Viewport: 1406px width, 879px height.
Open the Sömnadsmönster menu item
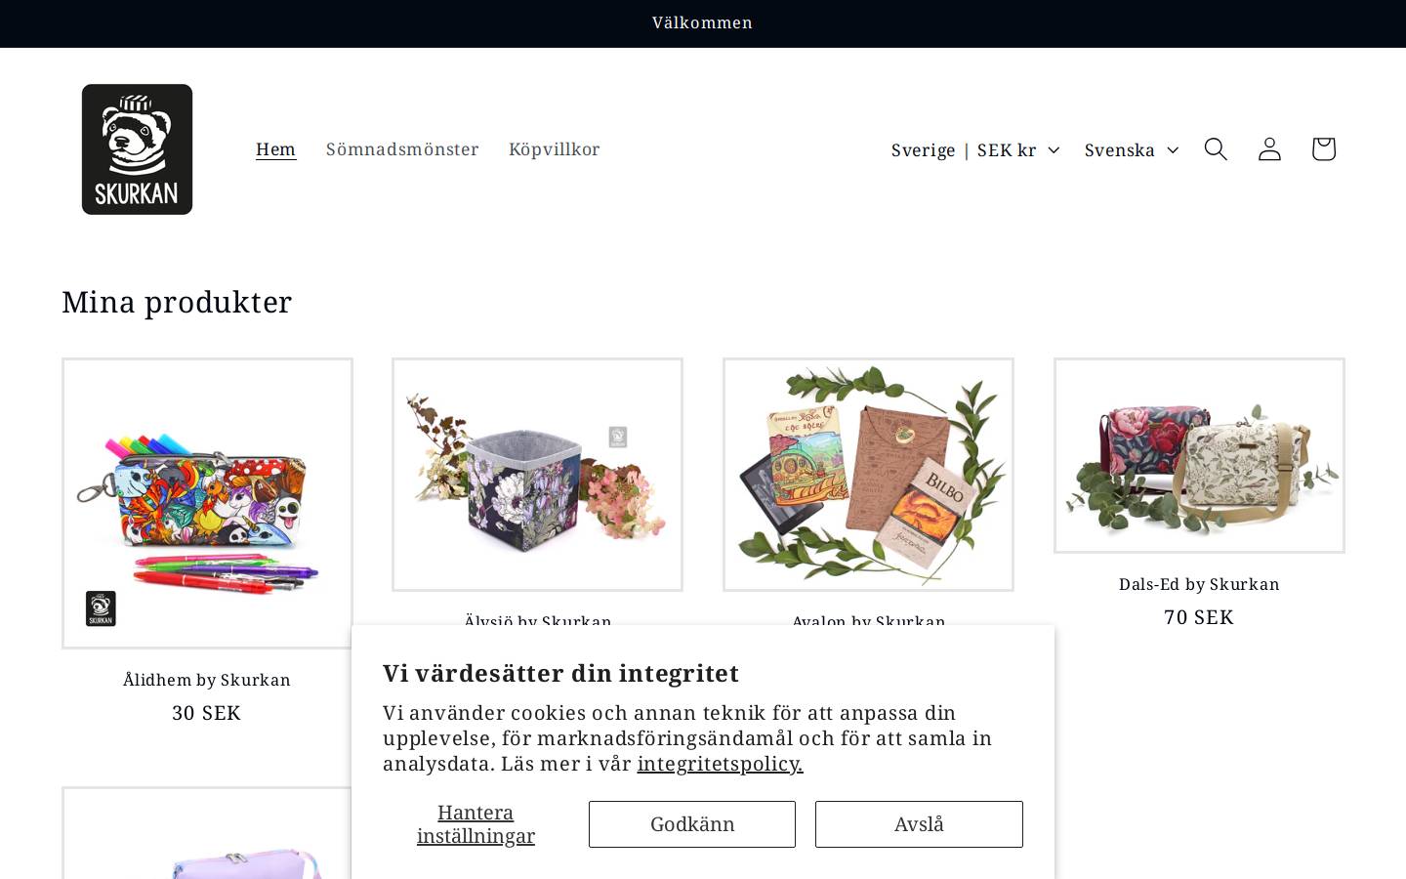(402, 148)
